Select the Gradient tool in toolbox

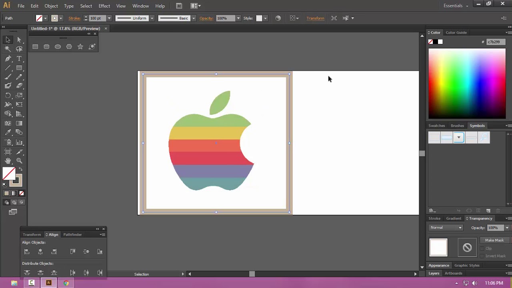coord(19,123)
